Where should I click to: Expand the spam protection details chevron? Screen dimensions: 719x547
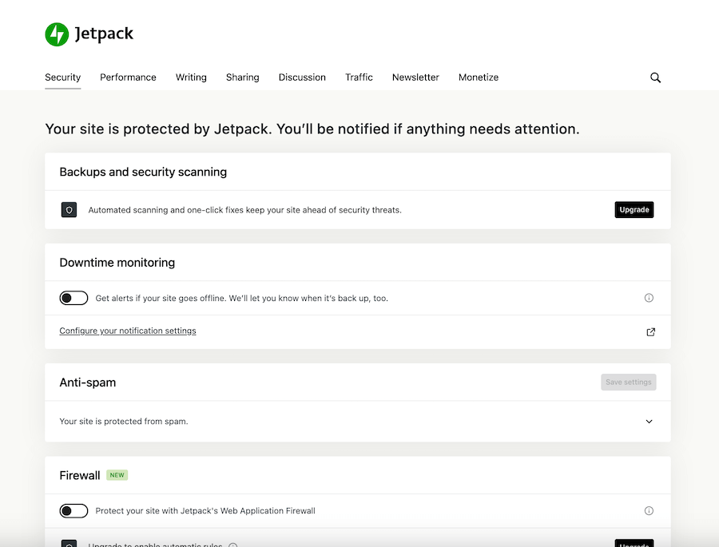coord(649,421)
